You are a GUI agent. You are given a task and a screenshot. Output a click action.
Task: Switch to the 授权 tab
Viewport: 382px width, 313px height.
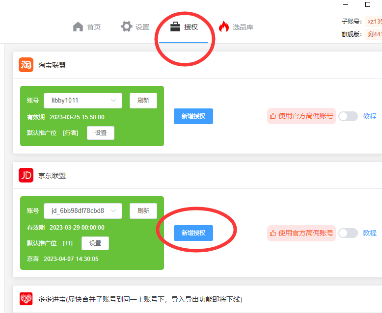[x=184, y=27]
